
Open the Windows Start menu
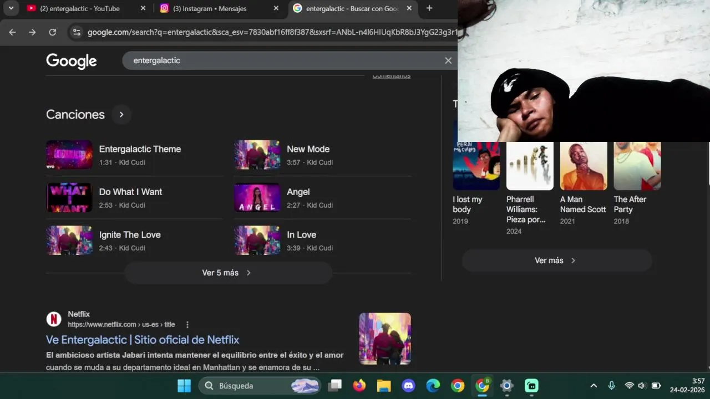[x=184, y=386]
